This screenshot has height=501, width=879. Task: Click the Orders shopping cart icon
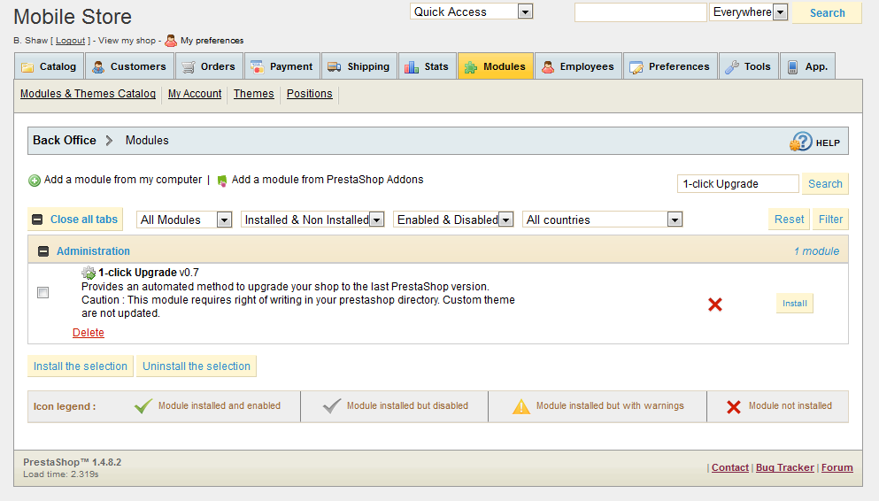[x=189, y=67]
